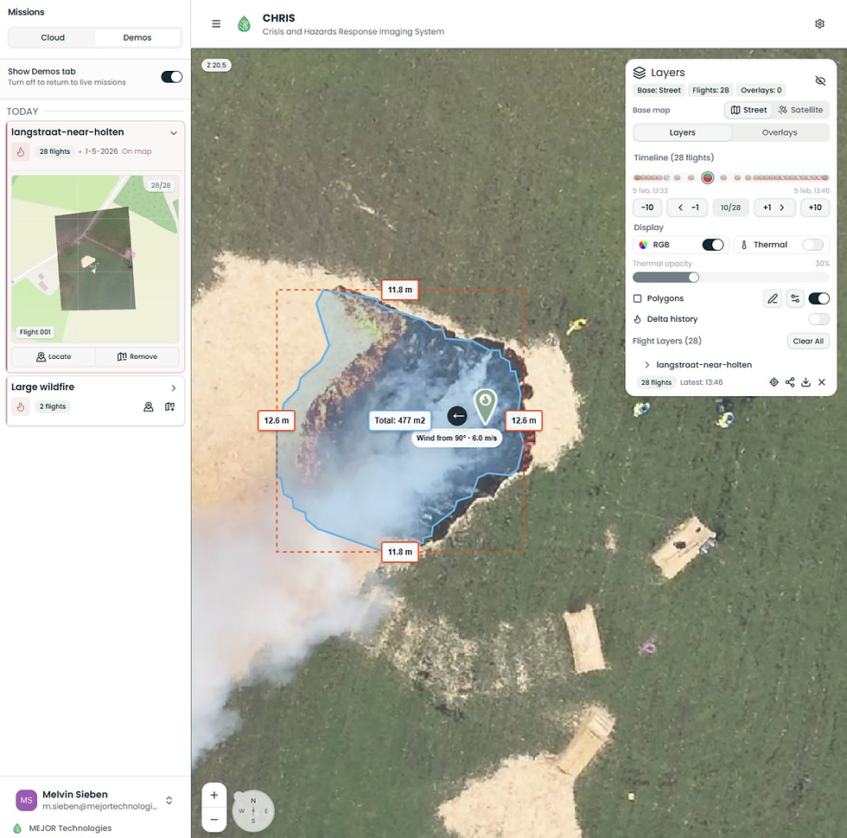The width and height of the screenshot is (847, 838).
Task: Hide the Layers panel with the eye-slash icon
Action: tap(820, 80)
